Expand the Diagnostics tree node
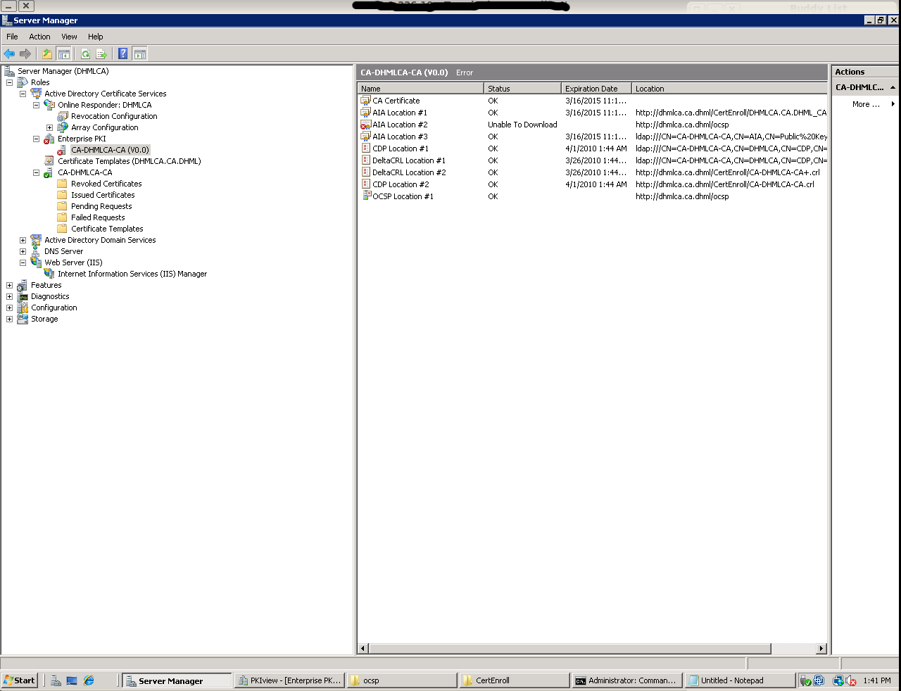 point(9,296)
